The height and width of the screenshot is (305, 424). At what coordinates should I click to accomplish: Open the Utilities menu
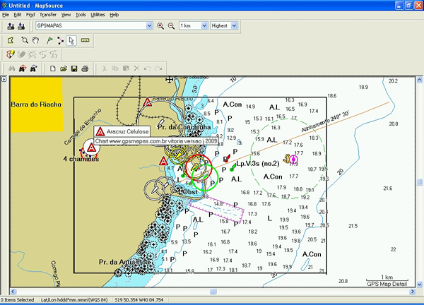98,14
